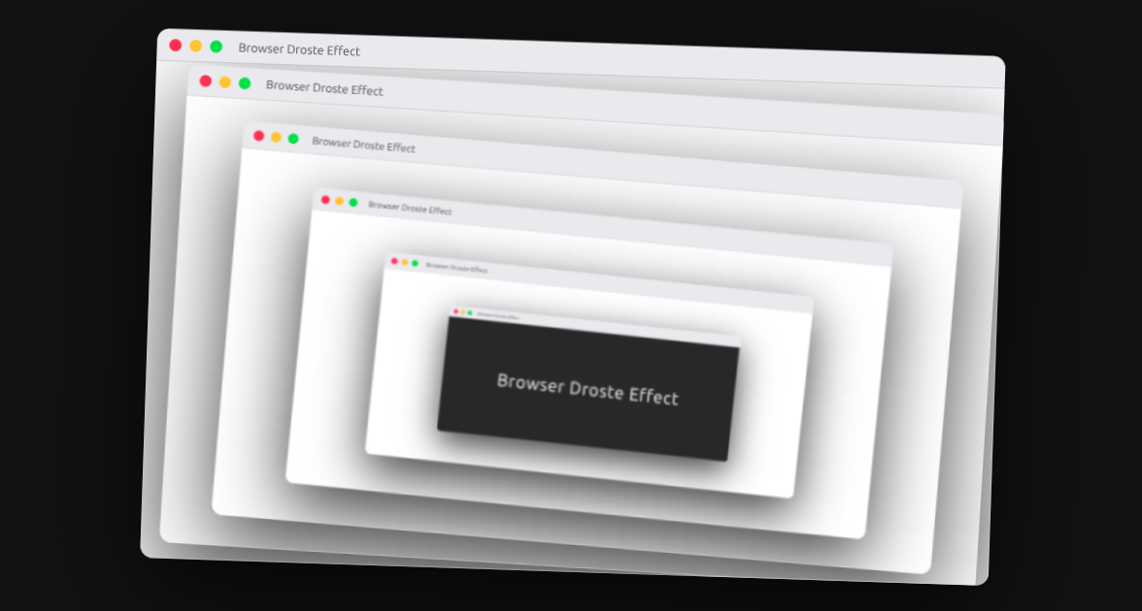
Task: Click green maximize dot of fifth nested window
Action: tap(416, 264)
